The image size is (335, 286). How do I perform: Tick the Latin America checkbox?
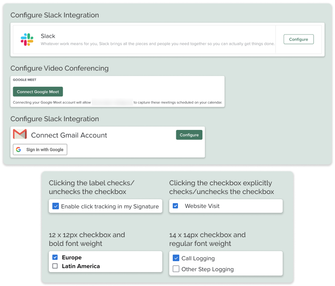coord(55,266)
